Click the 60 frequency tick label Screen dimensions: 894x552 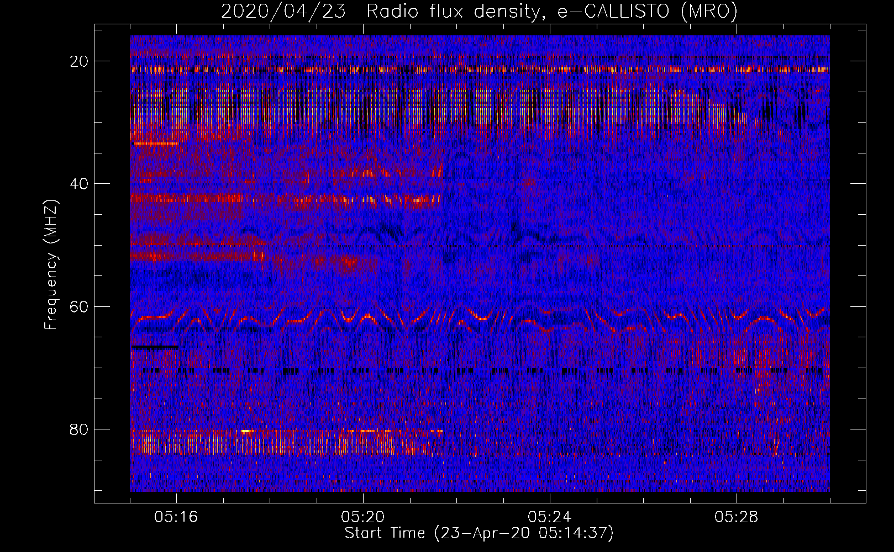pos(80,306)
